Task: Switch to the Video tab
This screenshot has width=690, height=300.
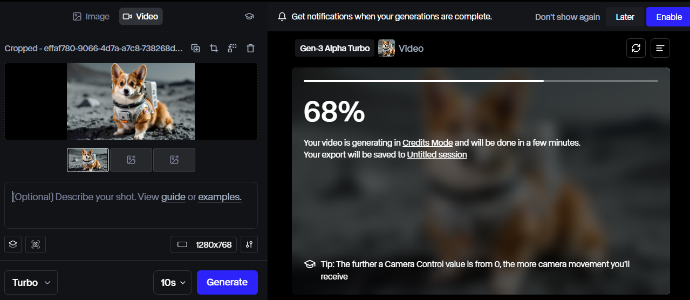Action: 141,16
